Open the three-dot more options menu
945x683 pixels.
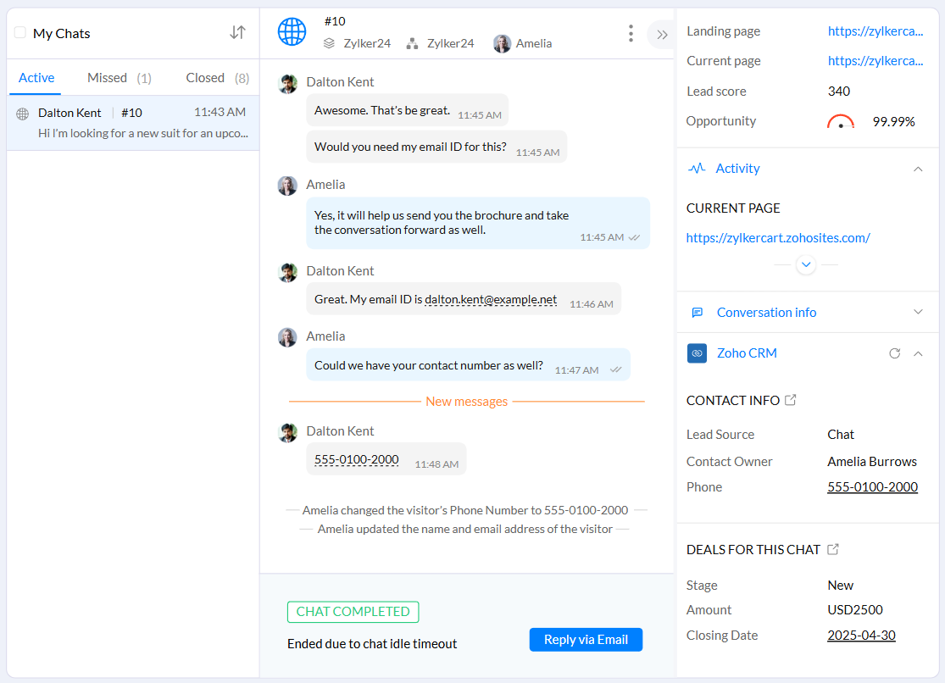[631, 33]
